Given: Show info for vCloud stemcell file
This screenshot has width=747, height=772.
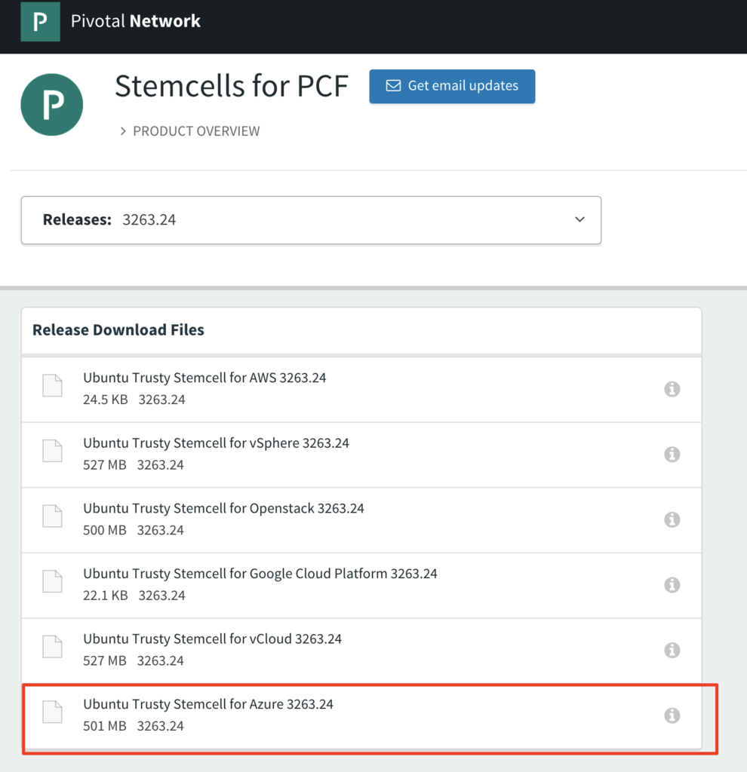Looking at the screenshot, I should click(x=672, y=650).
